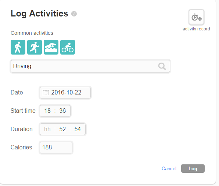Select the start time hour 18
The height and width of the screenshot is (186, 219).
47,111
